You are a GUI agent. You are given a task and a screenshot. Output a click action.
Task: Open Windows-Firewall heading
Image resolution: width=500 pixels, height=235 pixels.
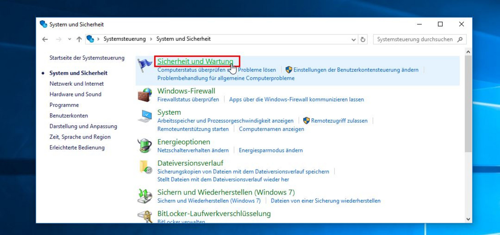(x=186, y=91)
